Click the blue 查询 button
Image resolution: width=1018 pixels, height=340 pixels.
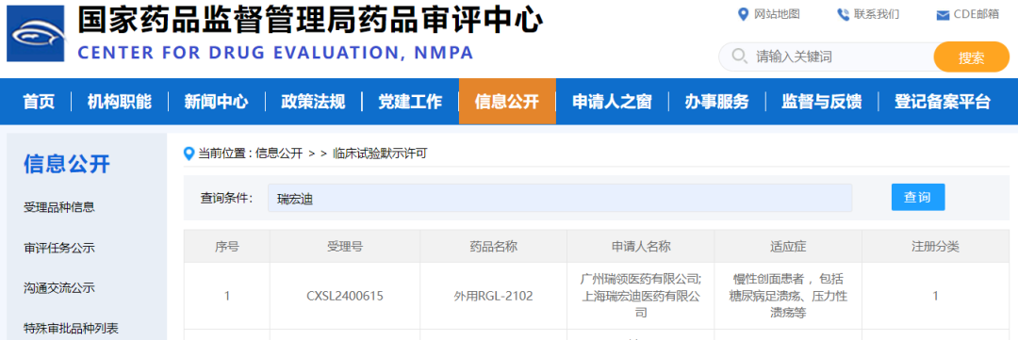pyautogui.click(x=918, y=197)
